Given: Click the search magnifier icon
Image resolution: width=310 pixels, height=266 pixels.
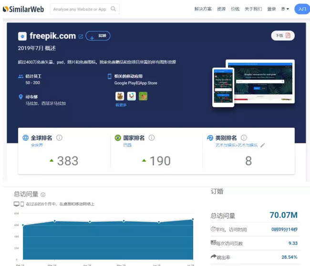Looking at the screenshot, I should [114, 9].
